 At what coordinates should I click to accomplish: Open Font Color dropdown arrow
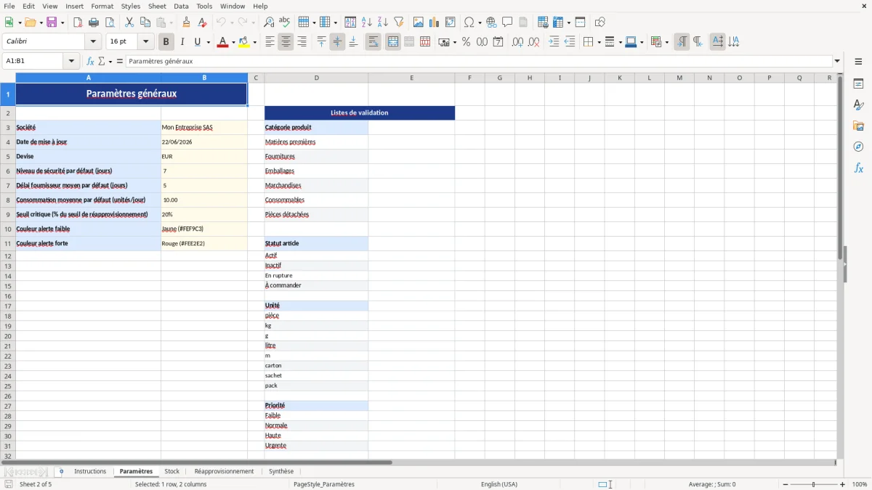coord(233,42)
